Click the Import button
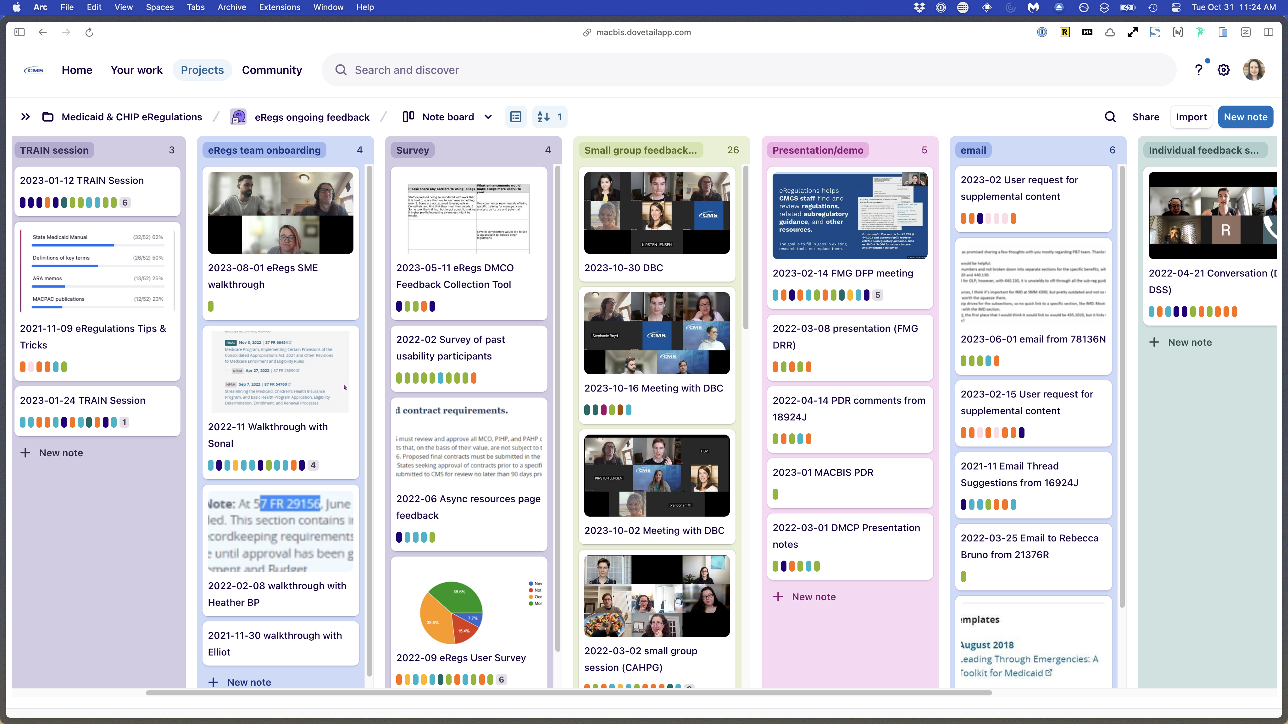 pos(1191,117)
